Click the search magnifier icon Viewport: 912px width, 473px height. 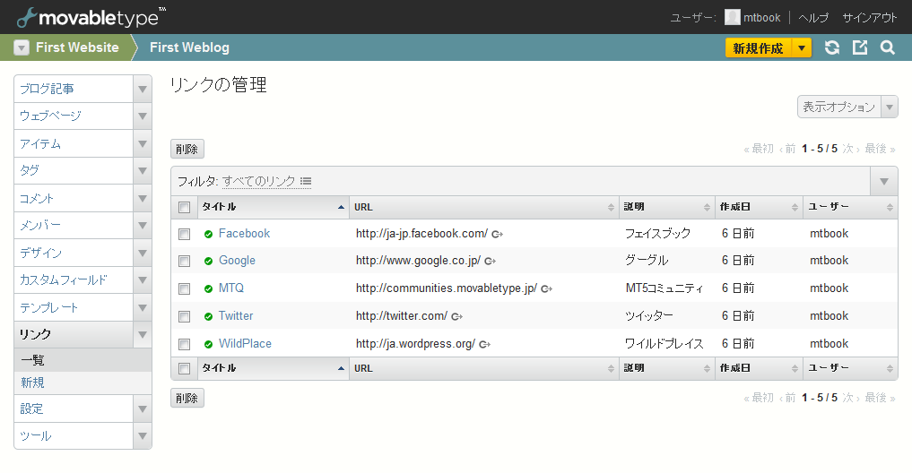click(x=887, y=47)
